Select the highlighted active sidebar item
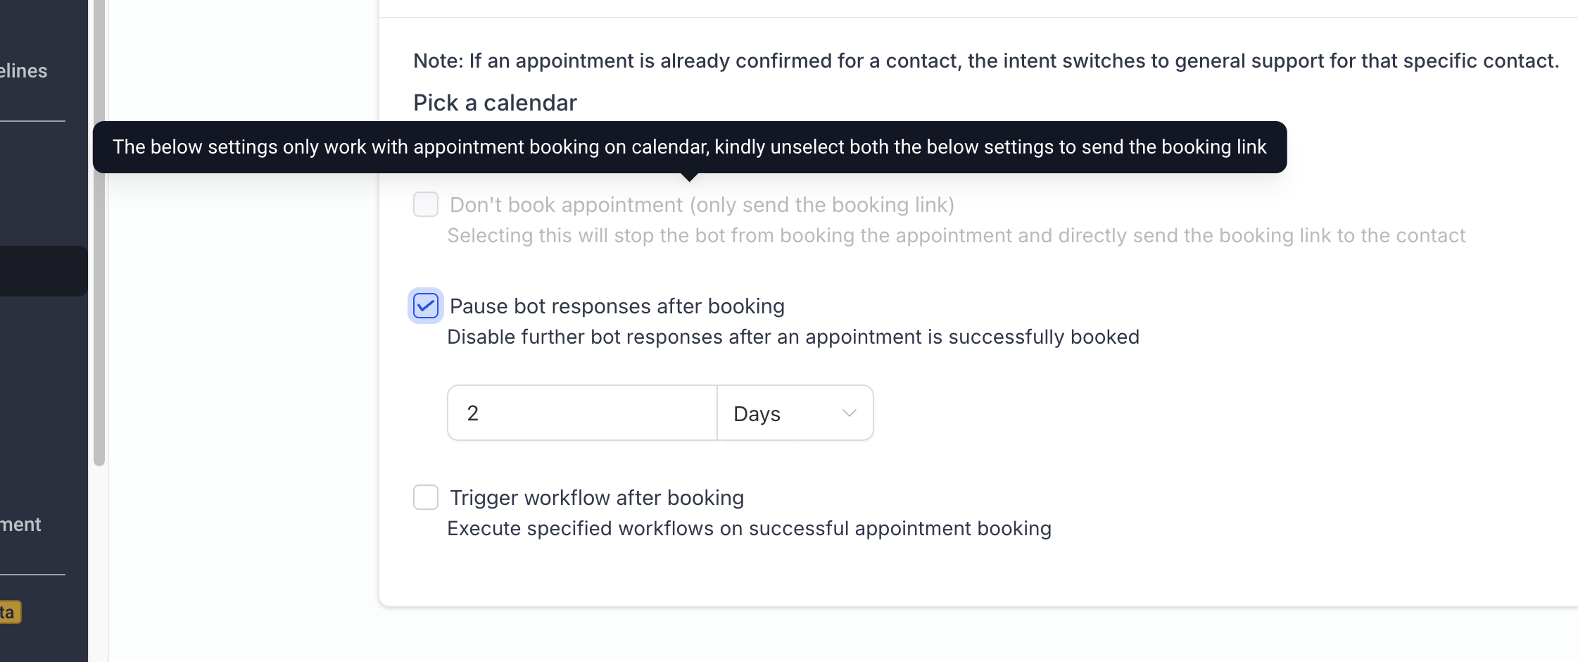Image resolution: width=1578 pixels, height=662 pixels. pyautogui.click(x=44, y=271)
